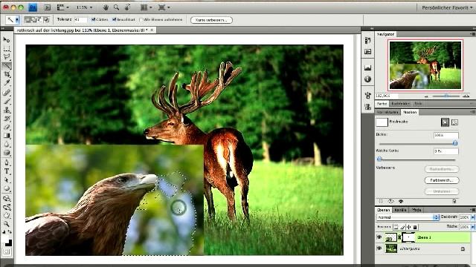Toggle lock all in Ebenen panel

coord(415,227)
